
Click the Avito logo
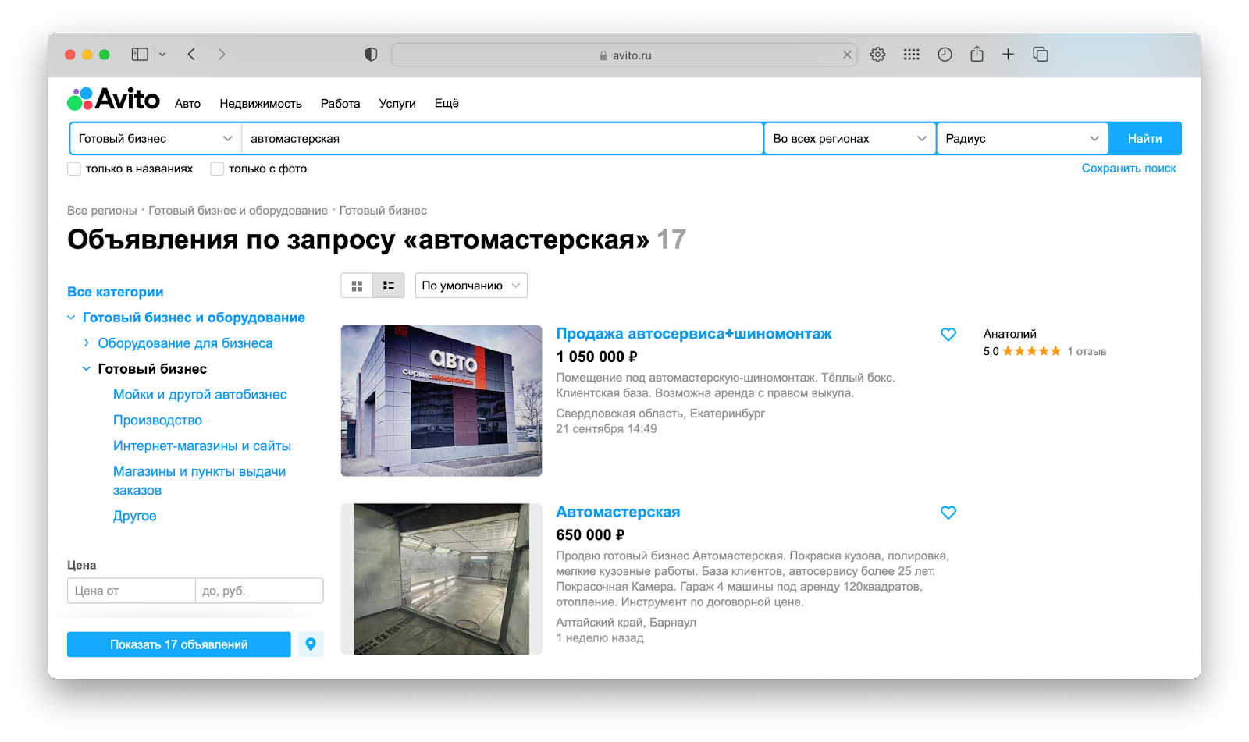[114, 100]
